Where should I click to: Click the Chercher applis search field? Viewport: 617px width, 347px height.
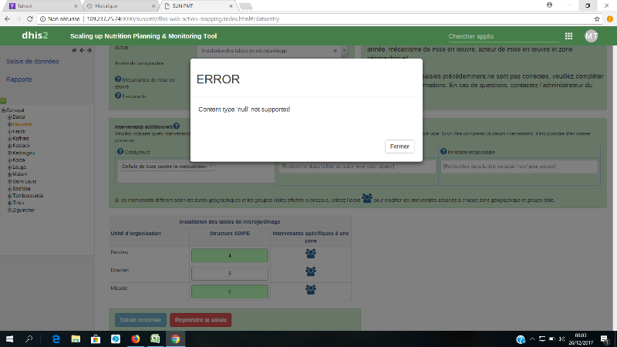coord(497,36)
